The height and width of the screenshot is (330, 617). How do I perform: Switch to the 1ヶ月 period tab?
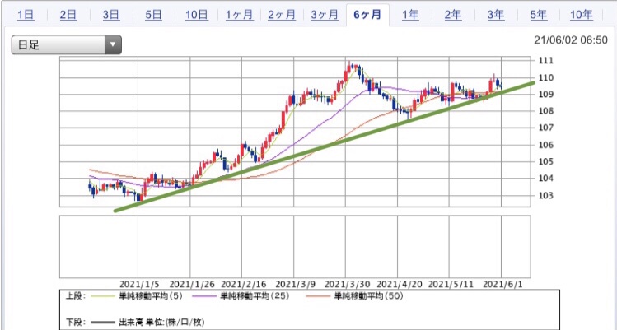(239, 15)
